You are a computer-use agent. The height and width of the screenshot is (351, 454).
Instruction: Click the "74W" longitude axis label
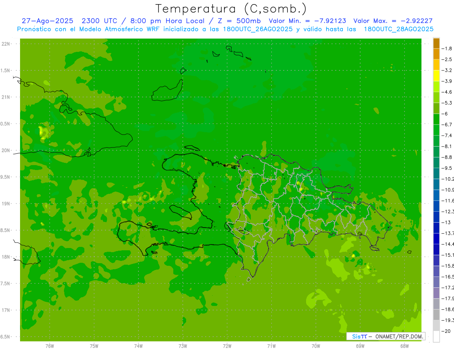pos(138,346)
